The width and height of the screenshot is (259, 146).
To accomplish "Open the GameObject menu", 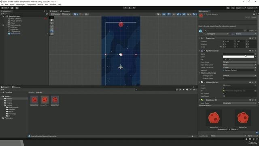I will point(21,4).
